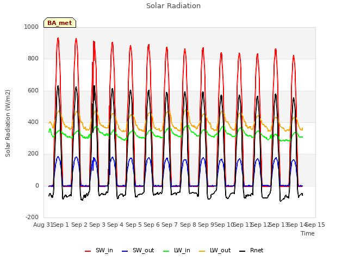Image resolution: width=348 pixels, height=261 pixels.
Task: Click the Sep 15 x-axis date label
Action: [315, 225]
